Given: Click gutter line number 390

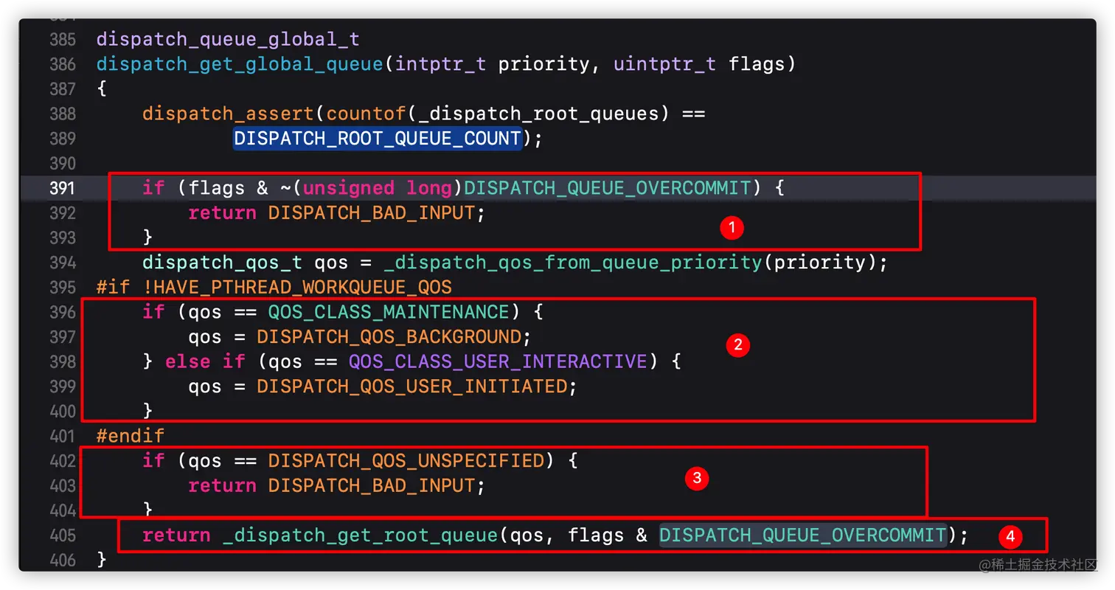Looking at the screenshot, I should (63, 163).
